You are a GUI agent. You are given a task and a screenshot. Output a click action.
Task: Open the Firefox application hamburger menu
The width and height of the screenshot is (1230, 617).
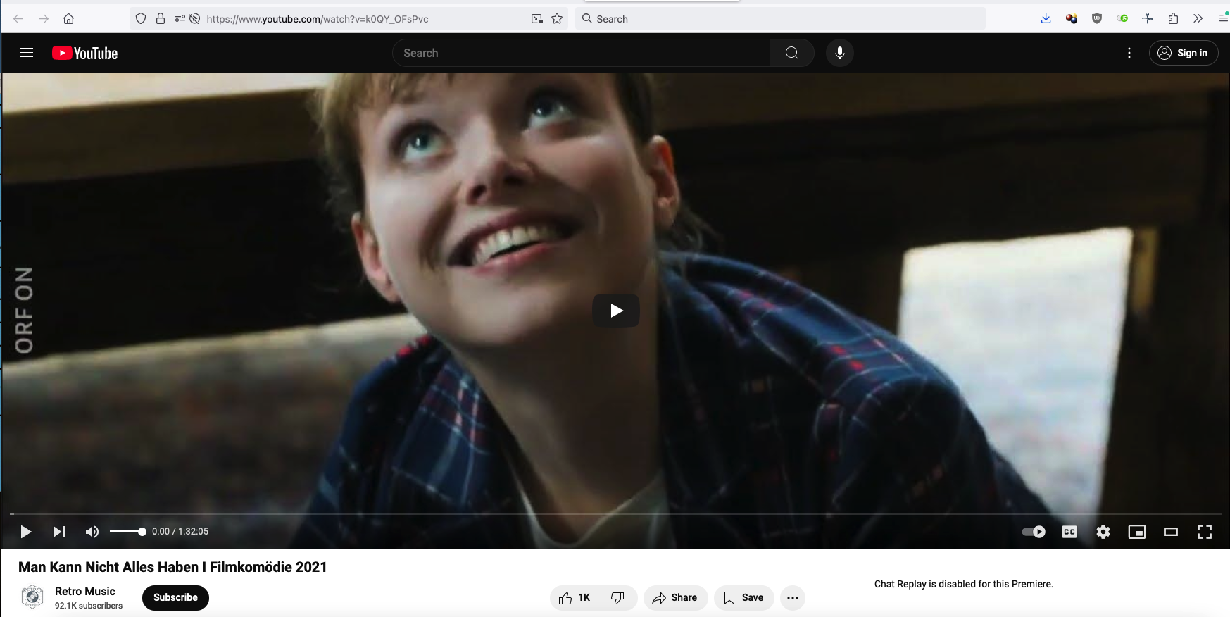(1224, 19)
